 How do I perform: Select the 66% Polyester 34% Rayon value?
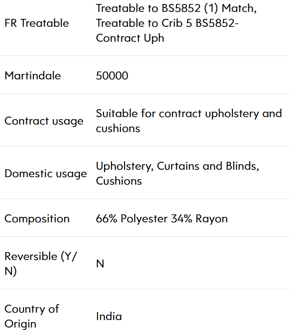[162, 219]
